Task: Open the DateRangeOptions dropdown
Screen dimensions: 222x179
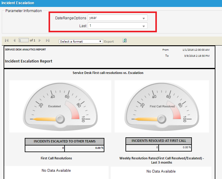Action: (118, 18)
